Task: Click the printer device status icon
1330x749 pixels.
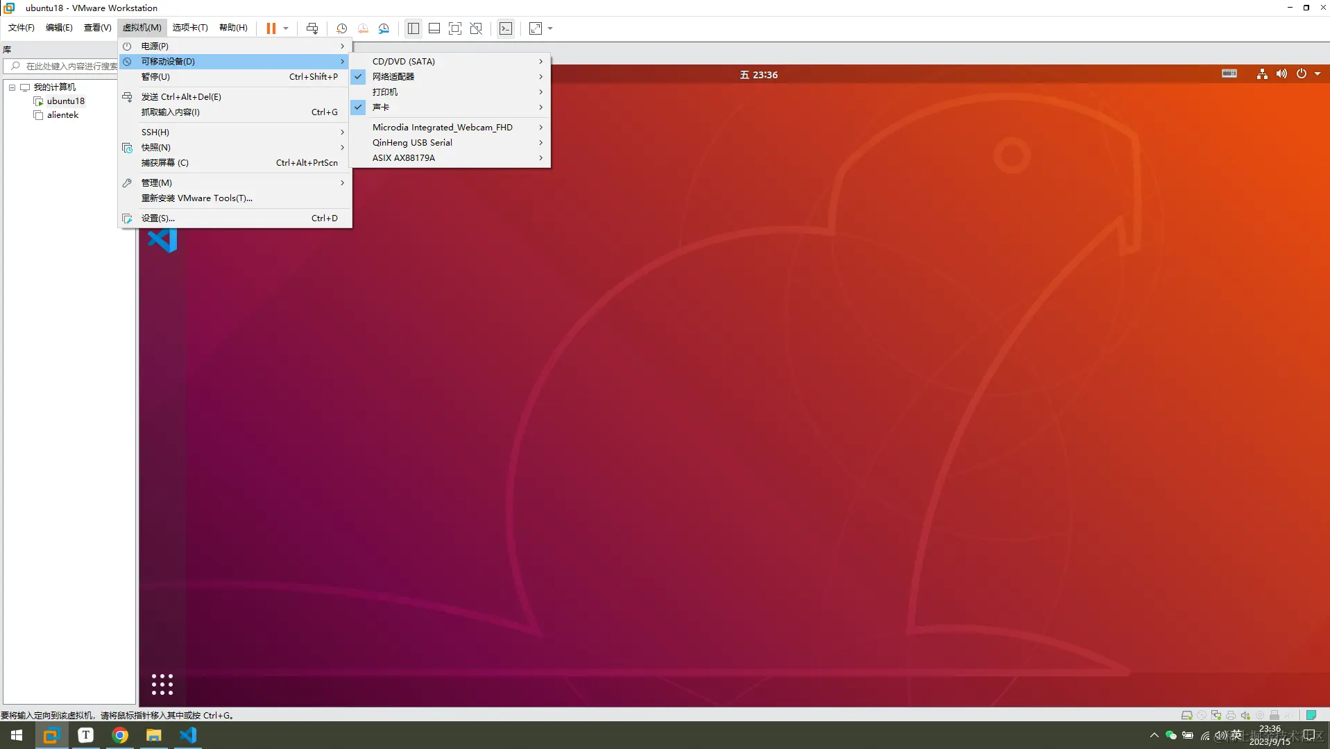Action: click(1231, 715)
